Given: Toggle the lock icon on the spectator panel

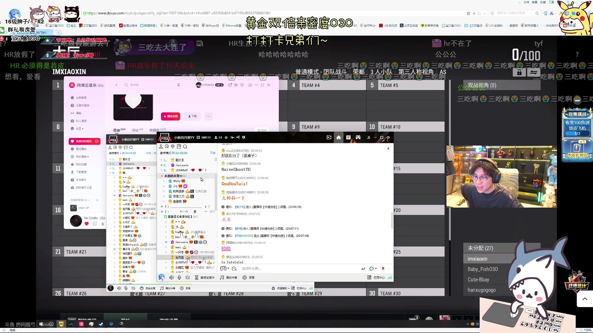Looking at the screenshot, I should tap(519, 72).
